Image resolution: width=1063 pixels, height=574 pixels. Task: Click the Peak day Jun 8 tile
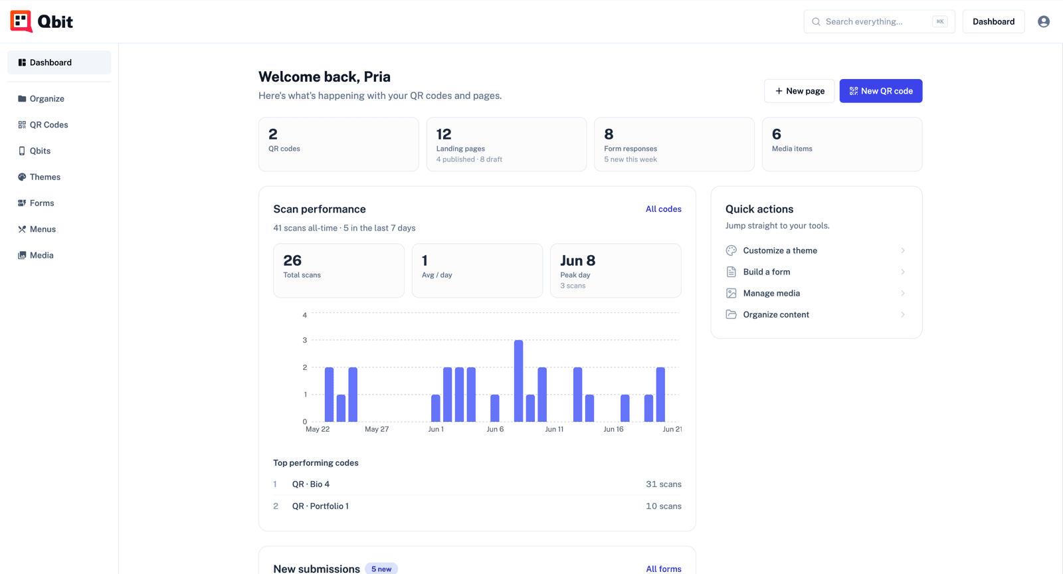pyautogui.click(x=616, y=270)
